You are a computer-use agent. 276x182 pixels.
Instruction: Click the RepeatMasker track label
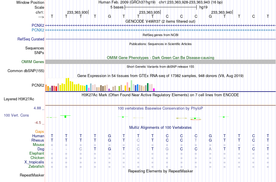32,175
